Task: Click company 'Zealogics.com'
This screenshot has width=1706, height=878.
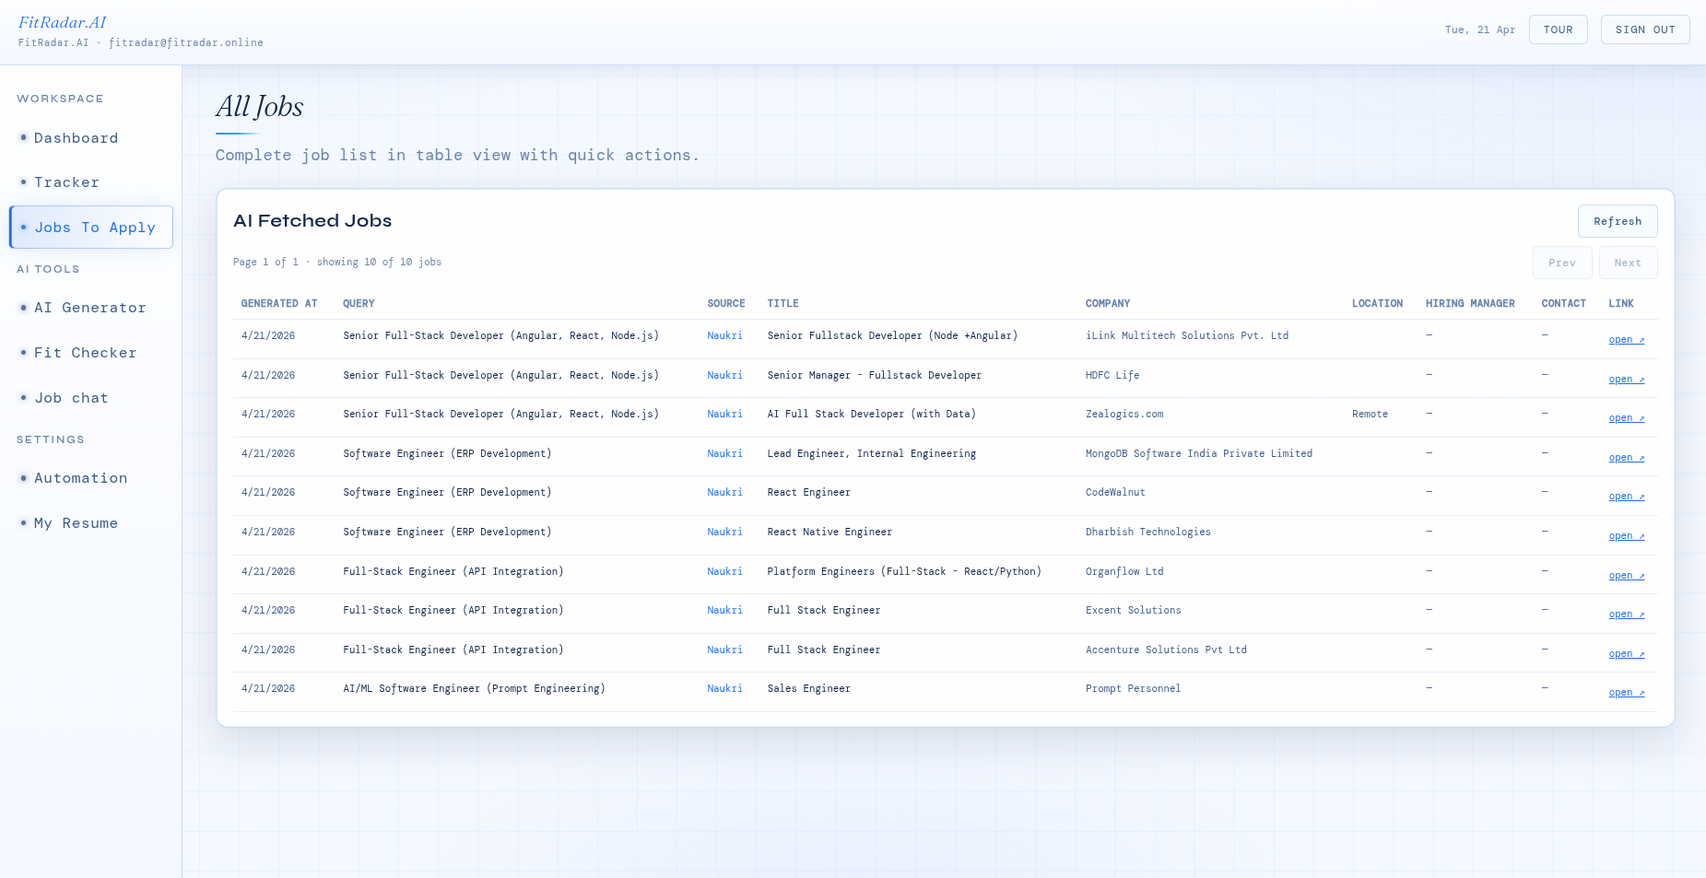Action: pyautogui.click(x=1124, y=414)
